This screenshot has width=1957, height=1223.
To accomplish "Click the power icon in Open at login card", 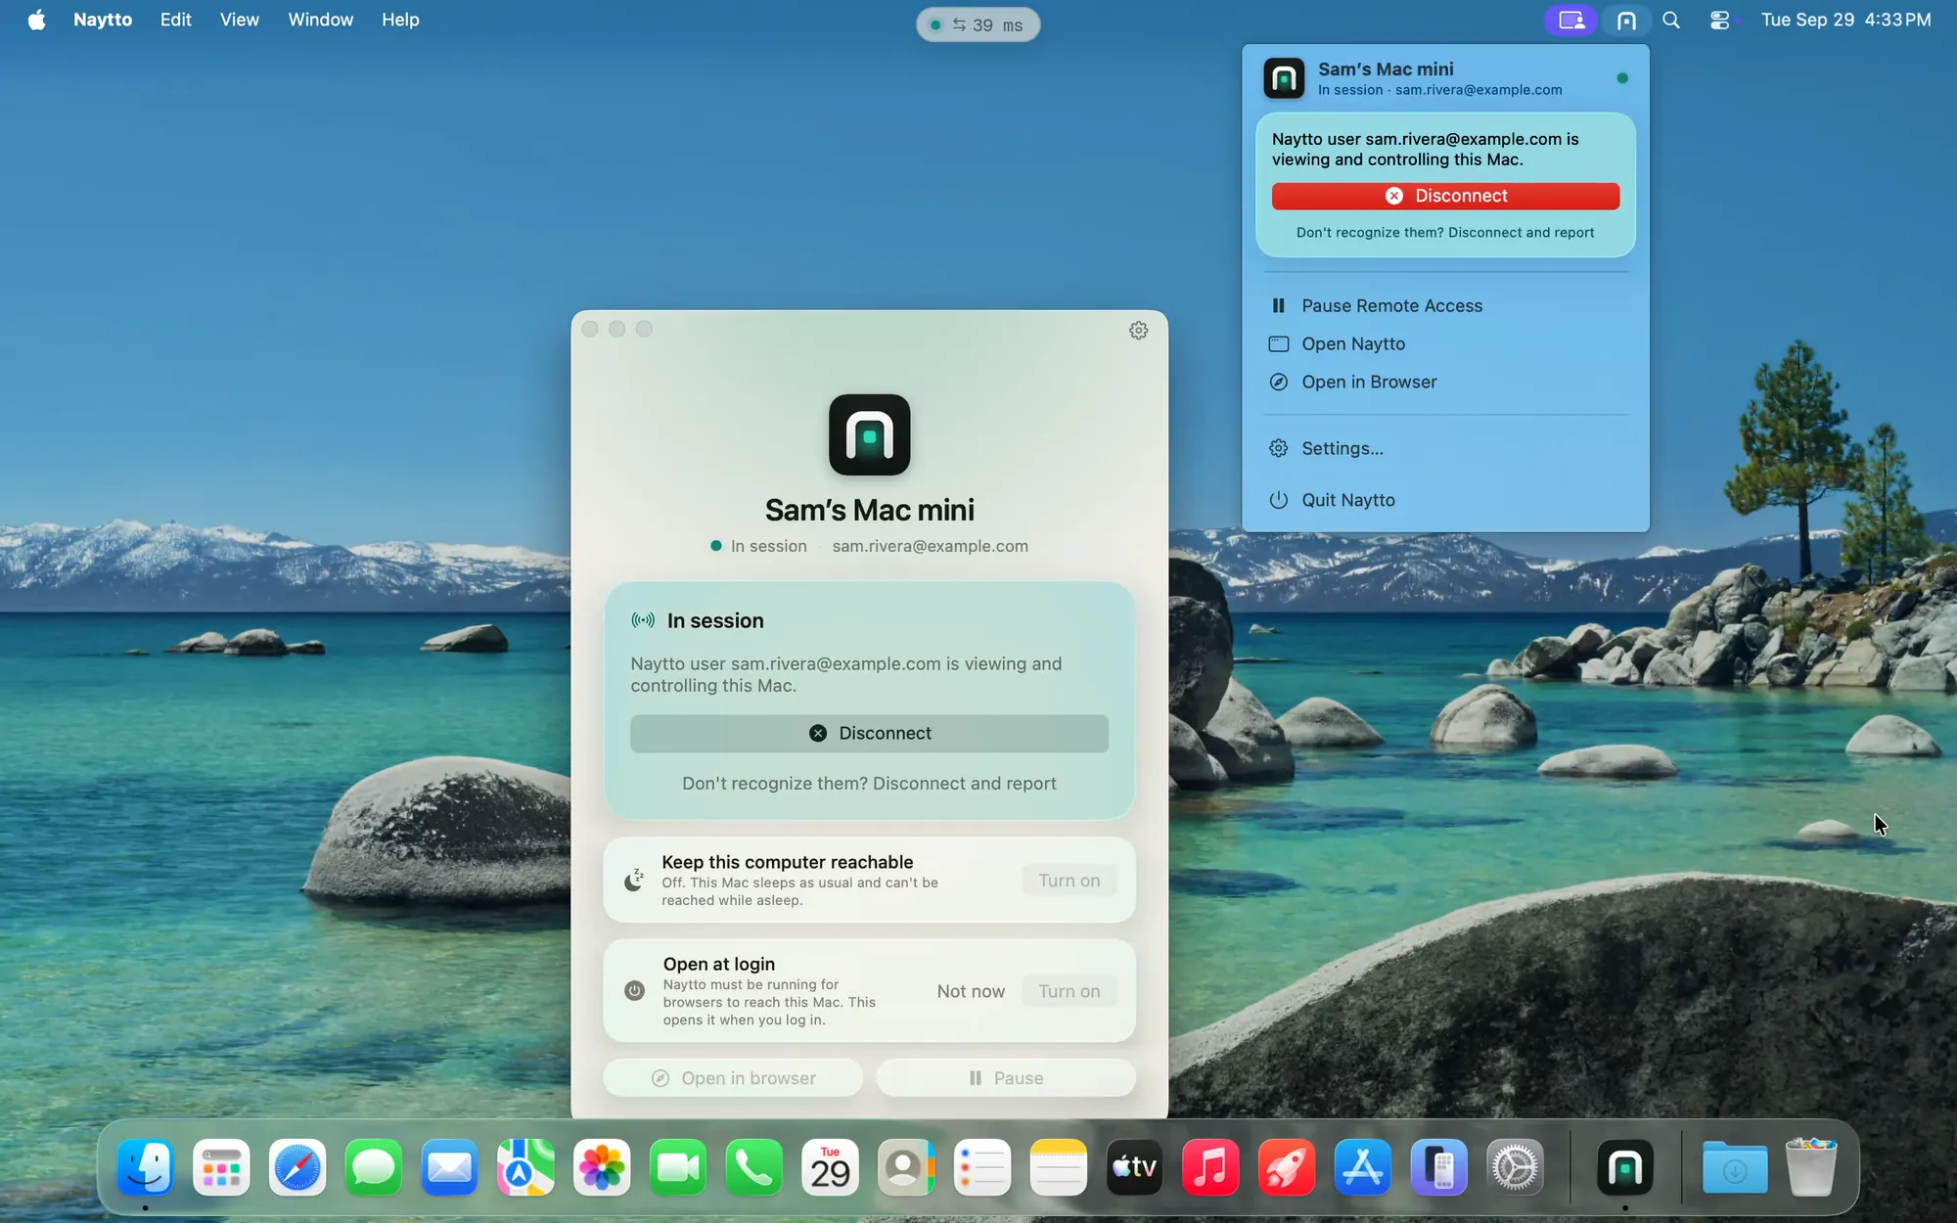I will click(x=634, y=991).
